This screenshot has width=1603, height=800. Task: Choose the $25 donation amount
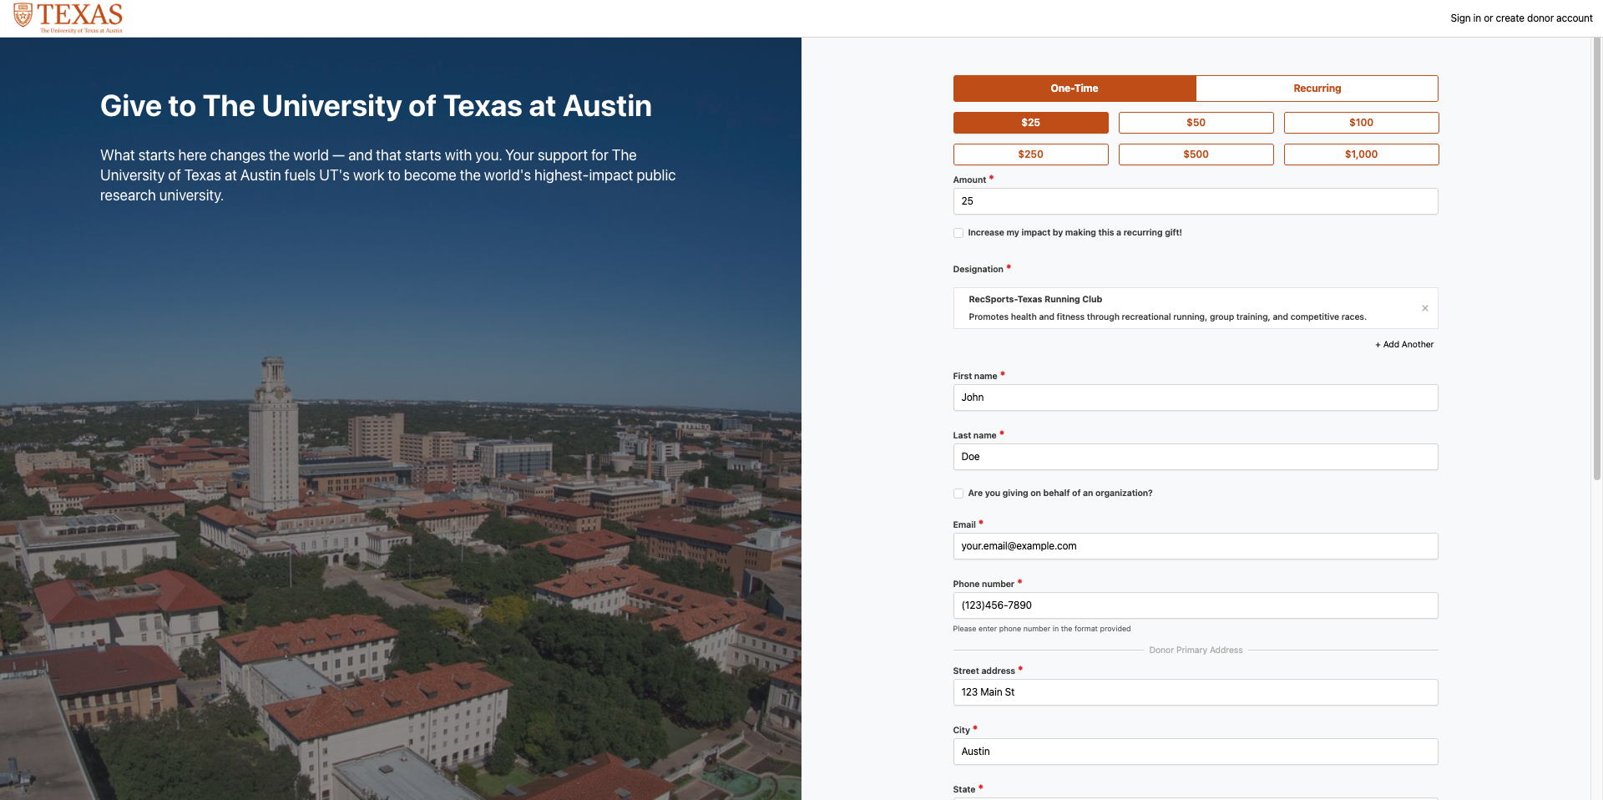[x=1030, y=123]
